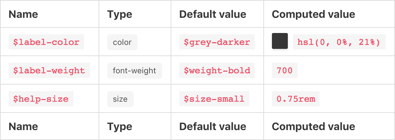The width and height of the screenshot is (395, 140).
Task: Click the bottom Computed value footer cell
Action: [x=313, y=126]
